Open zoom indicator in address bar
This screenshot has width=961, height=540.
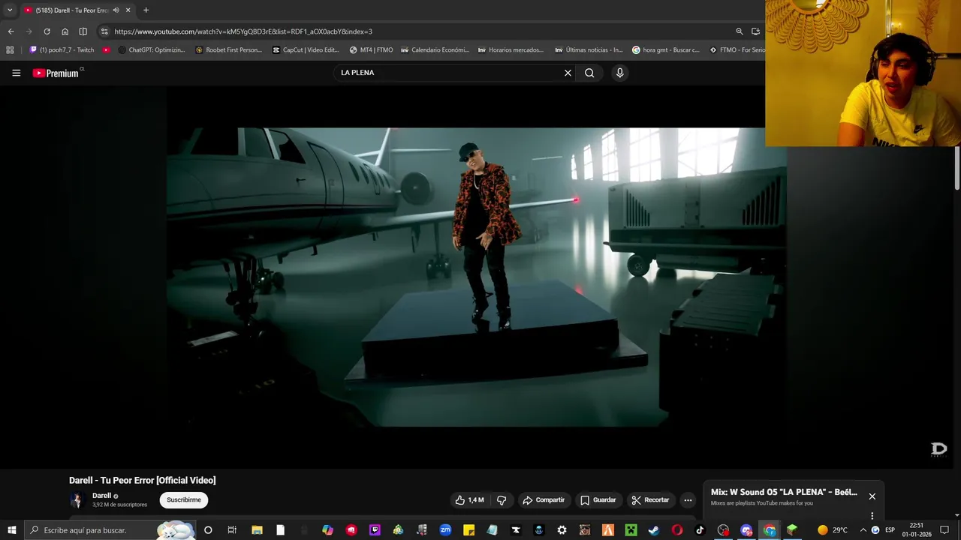click(x=739, y=31)
